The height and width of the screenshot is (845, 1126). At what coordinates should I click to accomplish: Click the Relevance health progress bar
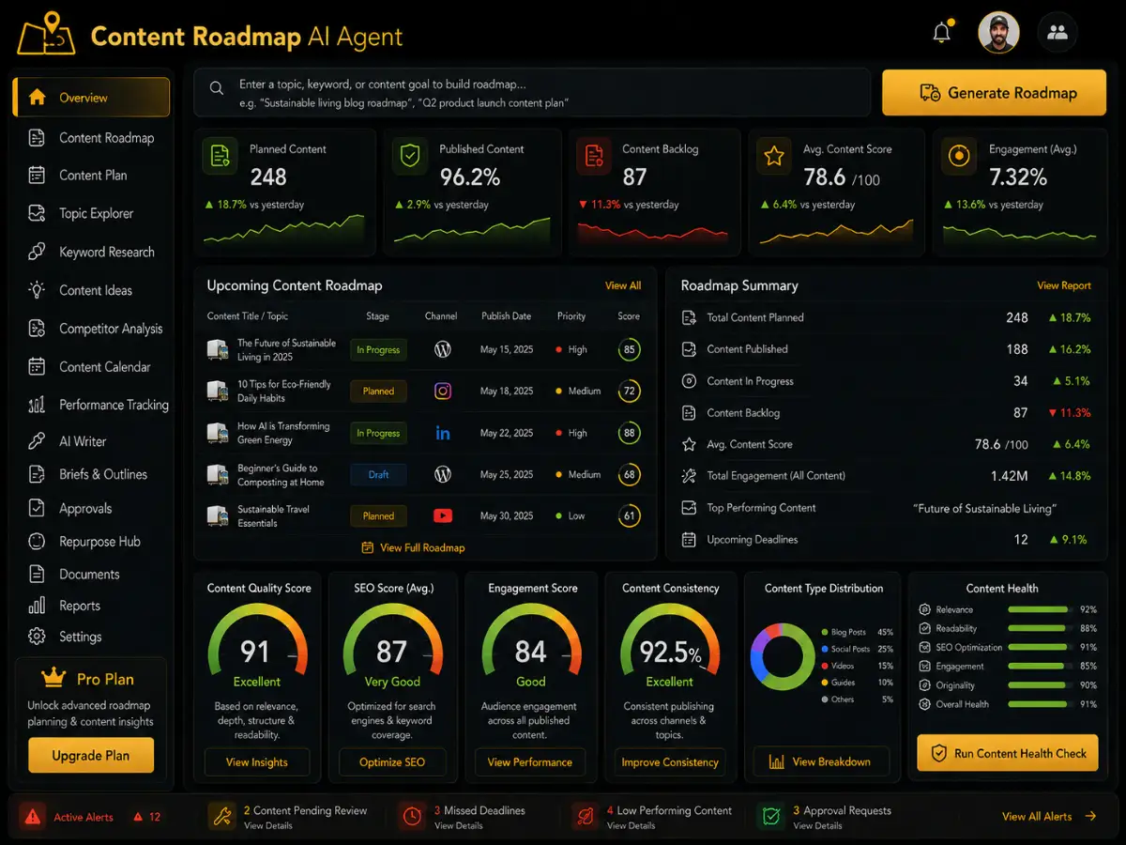pyautogui.click(x=1039, y=610)
